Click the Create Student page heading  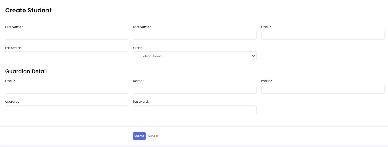click(x=29, y=10)
